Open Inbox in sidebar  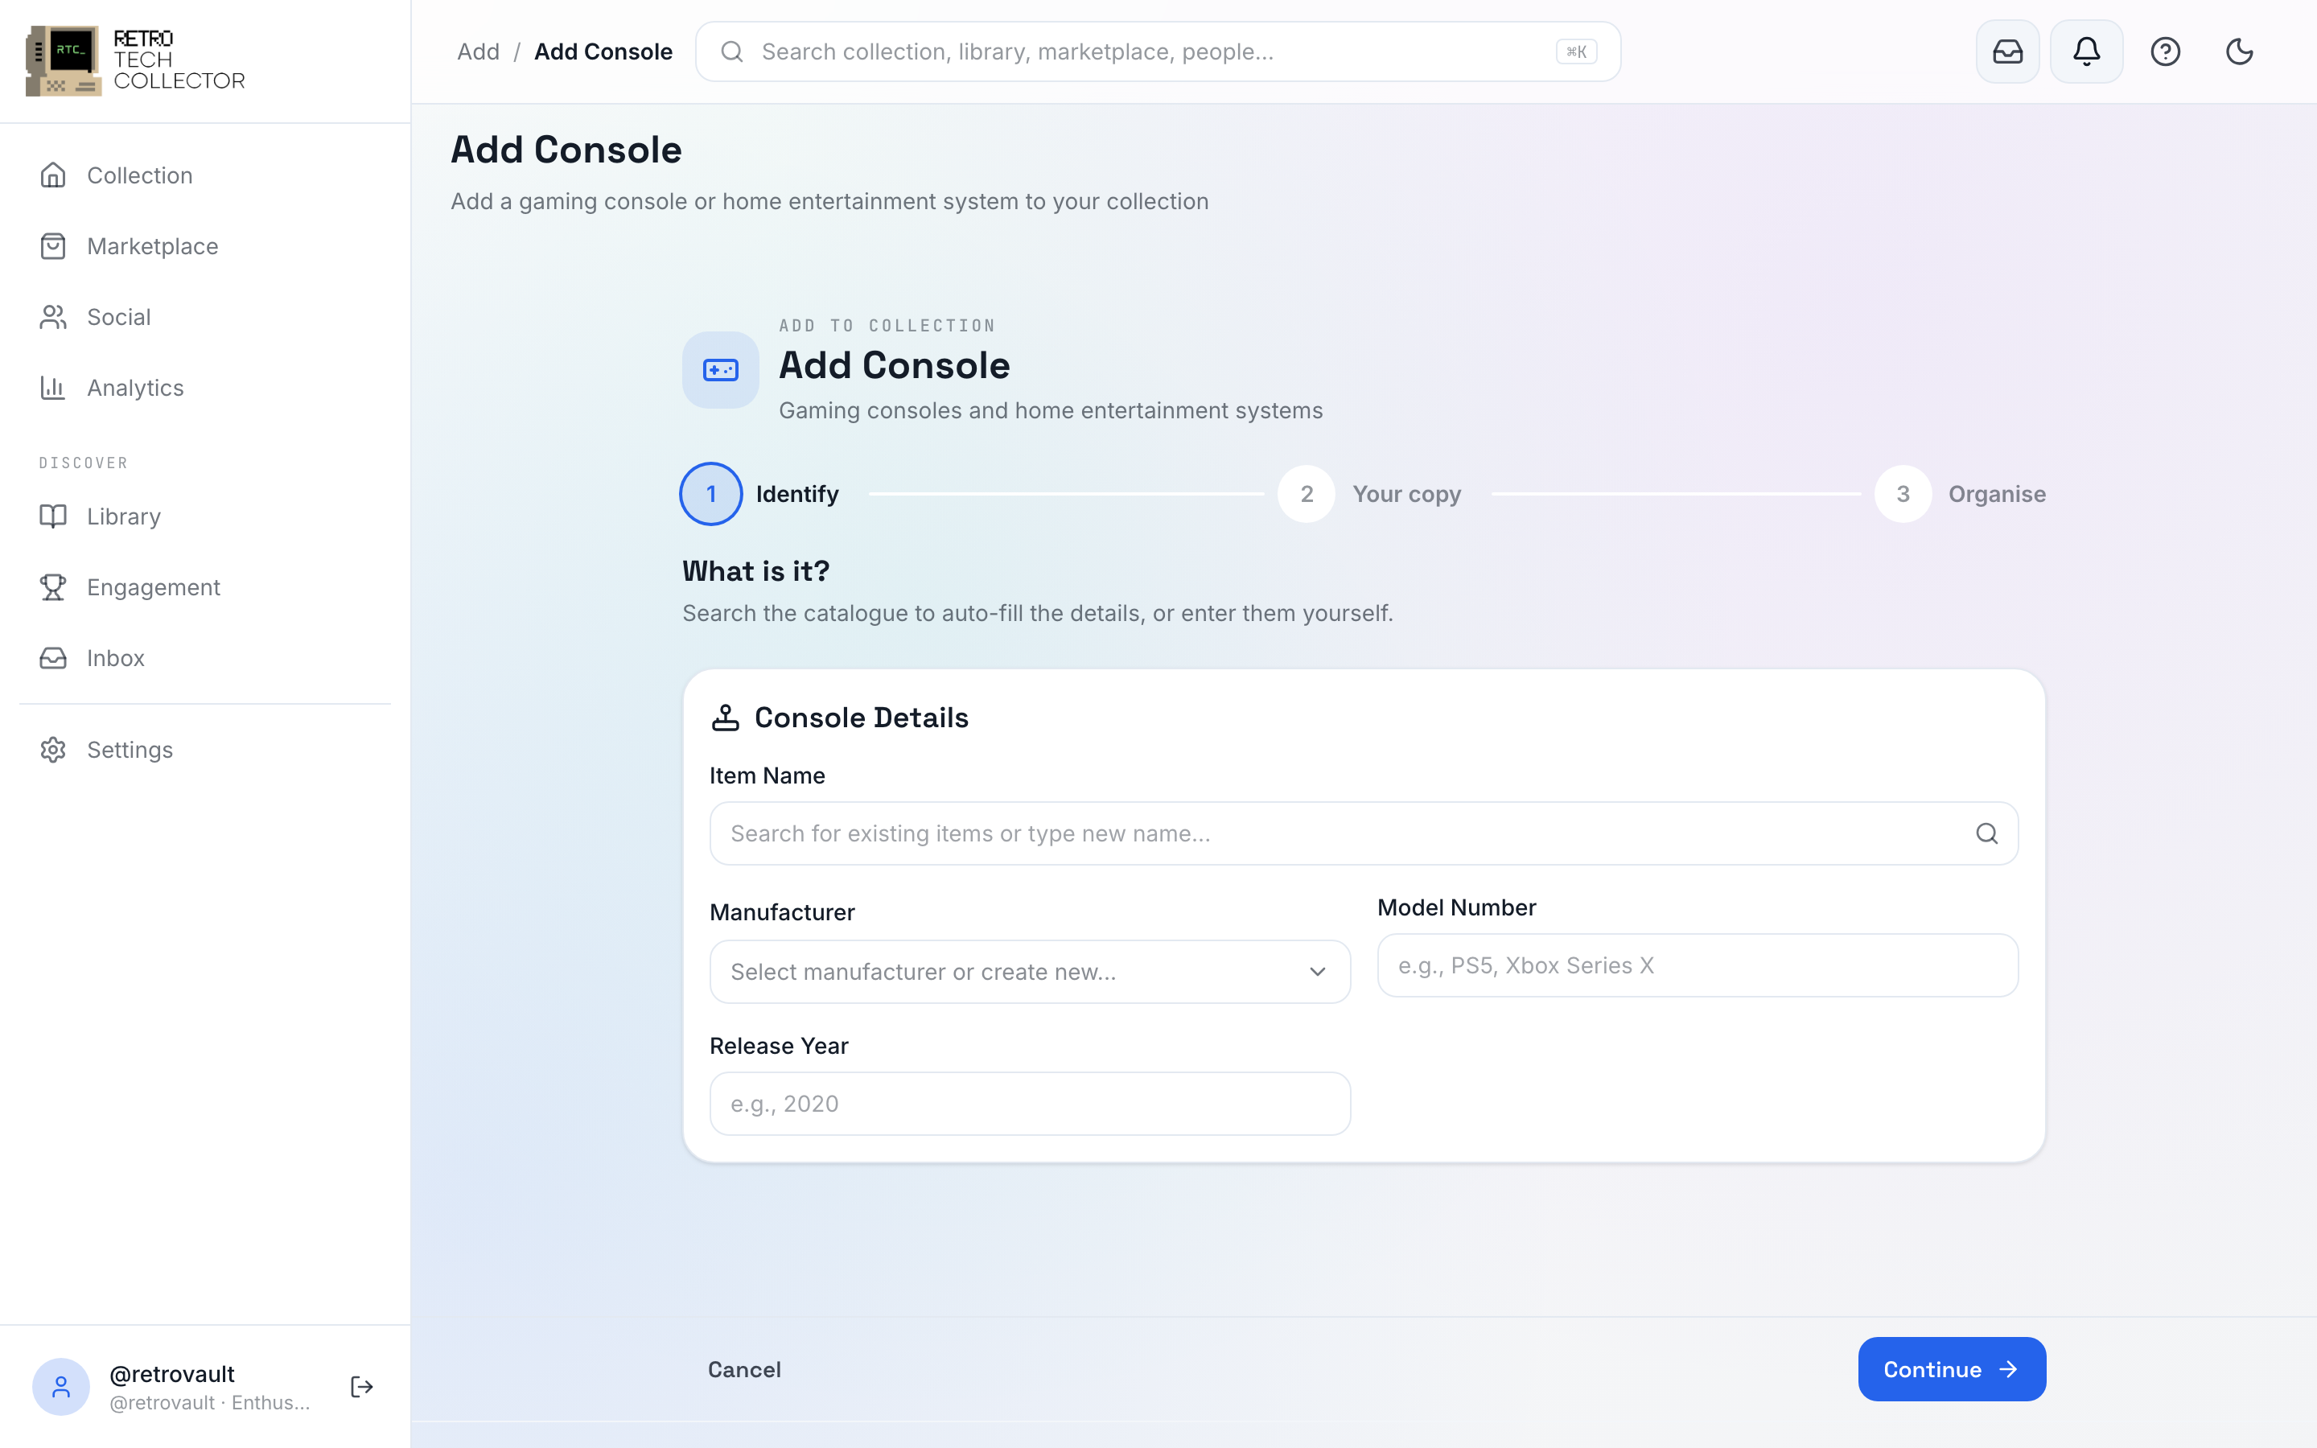[205, 658]
